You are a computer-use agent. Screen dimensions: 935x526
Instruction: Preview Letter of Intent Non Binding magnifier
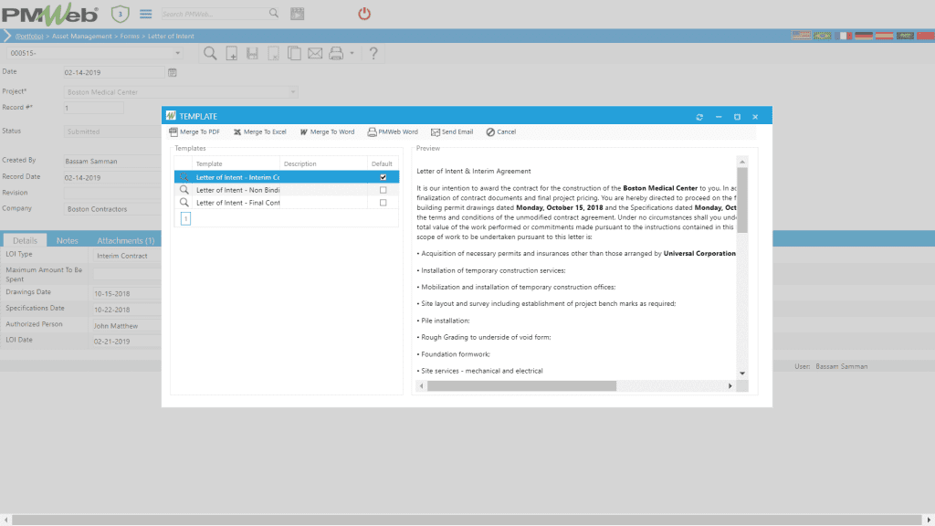tap(184, 190)
